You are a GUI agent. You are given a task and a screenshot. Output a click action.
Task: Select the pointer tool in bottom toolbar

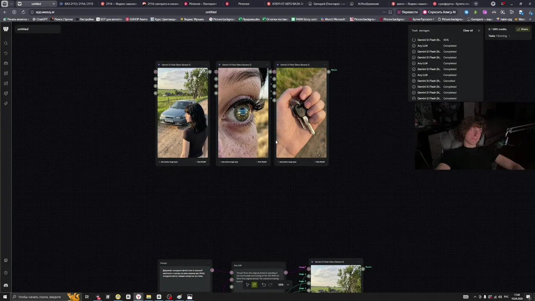click(247, 285)
